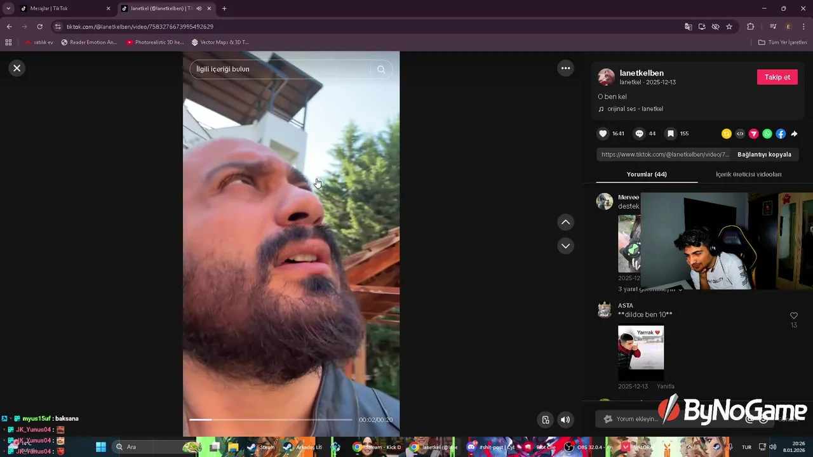Open 'Vector Maps & 3D T...' bookmark
Viewport: 813px width, 457px height.
[220, 42]
